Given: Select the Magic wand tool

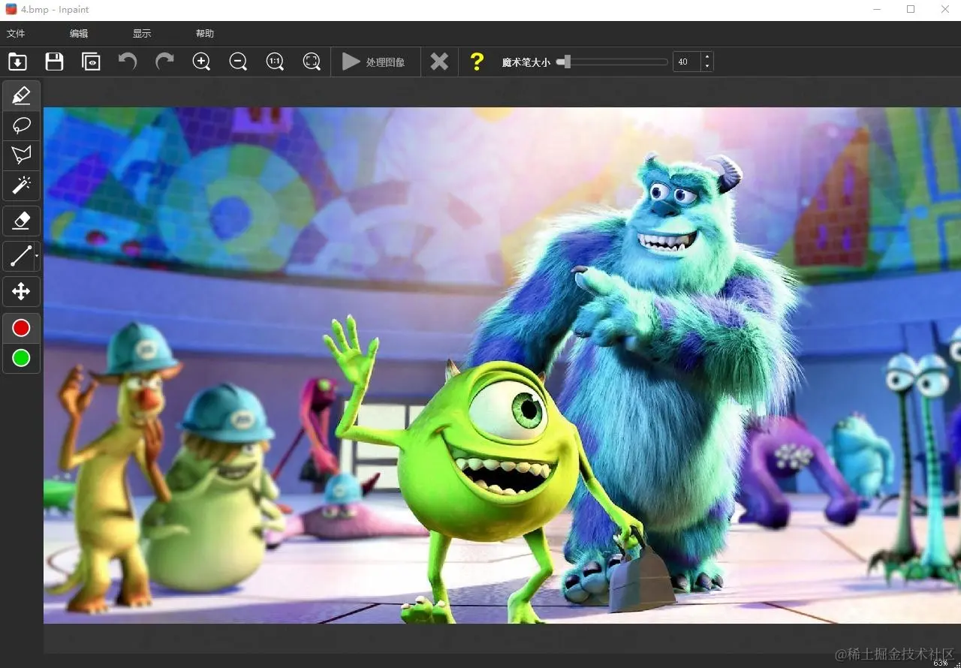Looking at the screenshot, I should point(21,185).
